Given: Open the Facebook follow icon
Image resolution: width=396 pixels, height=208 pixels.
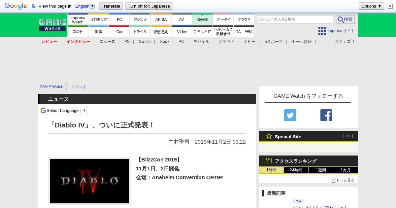Looking at the screenshot, I should [x=326, y=115].
